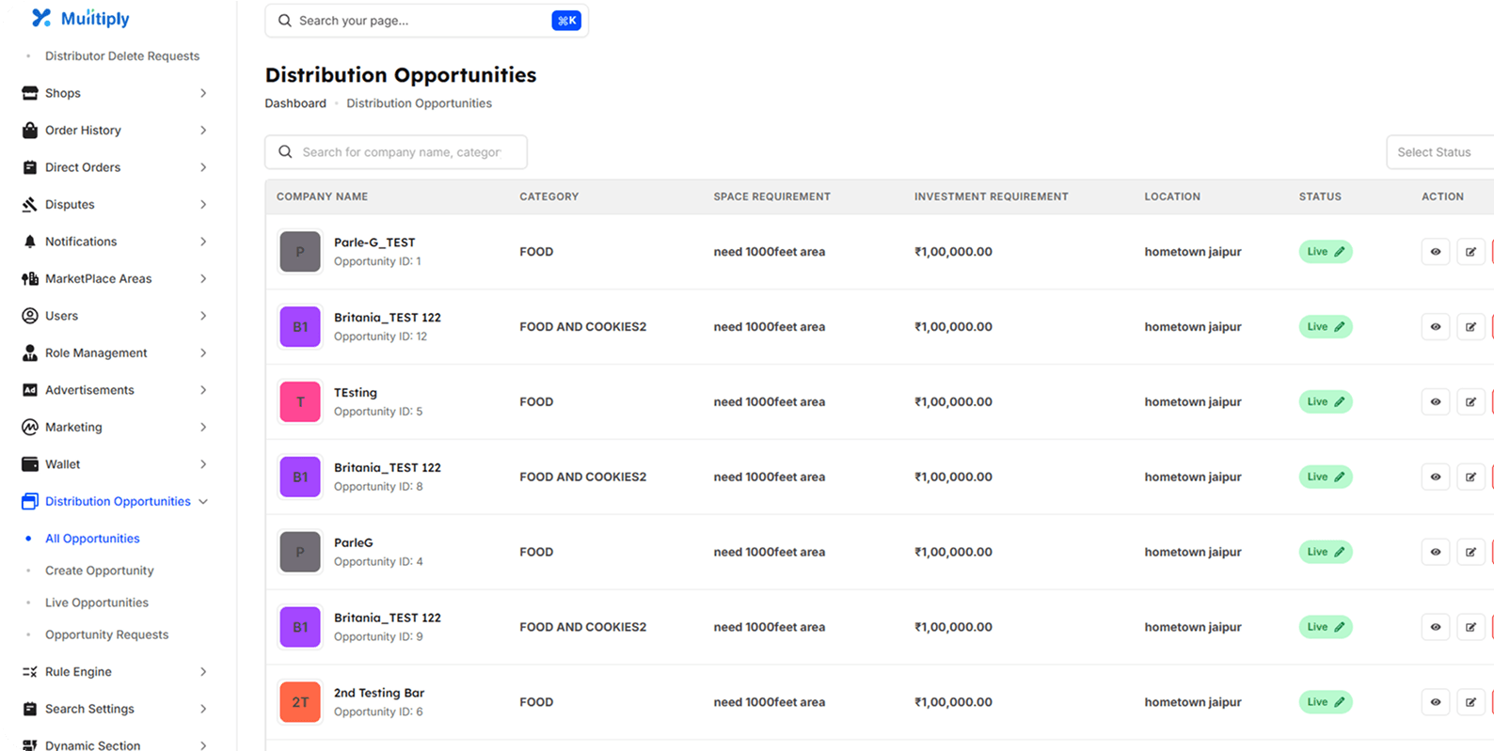Viewport: 1494px width, 751px height.
Task: Click the purple B1 avatar for ID 12
Action: (x=300, y=327)
